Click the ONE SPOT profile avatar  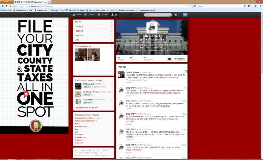click(152, 28)
